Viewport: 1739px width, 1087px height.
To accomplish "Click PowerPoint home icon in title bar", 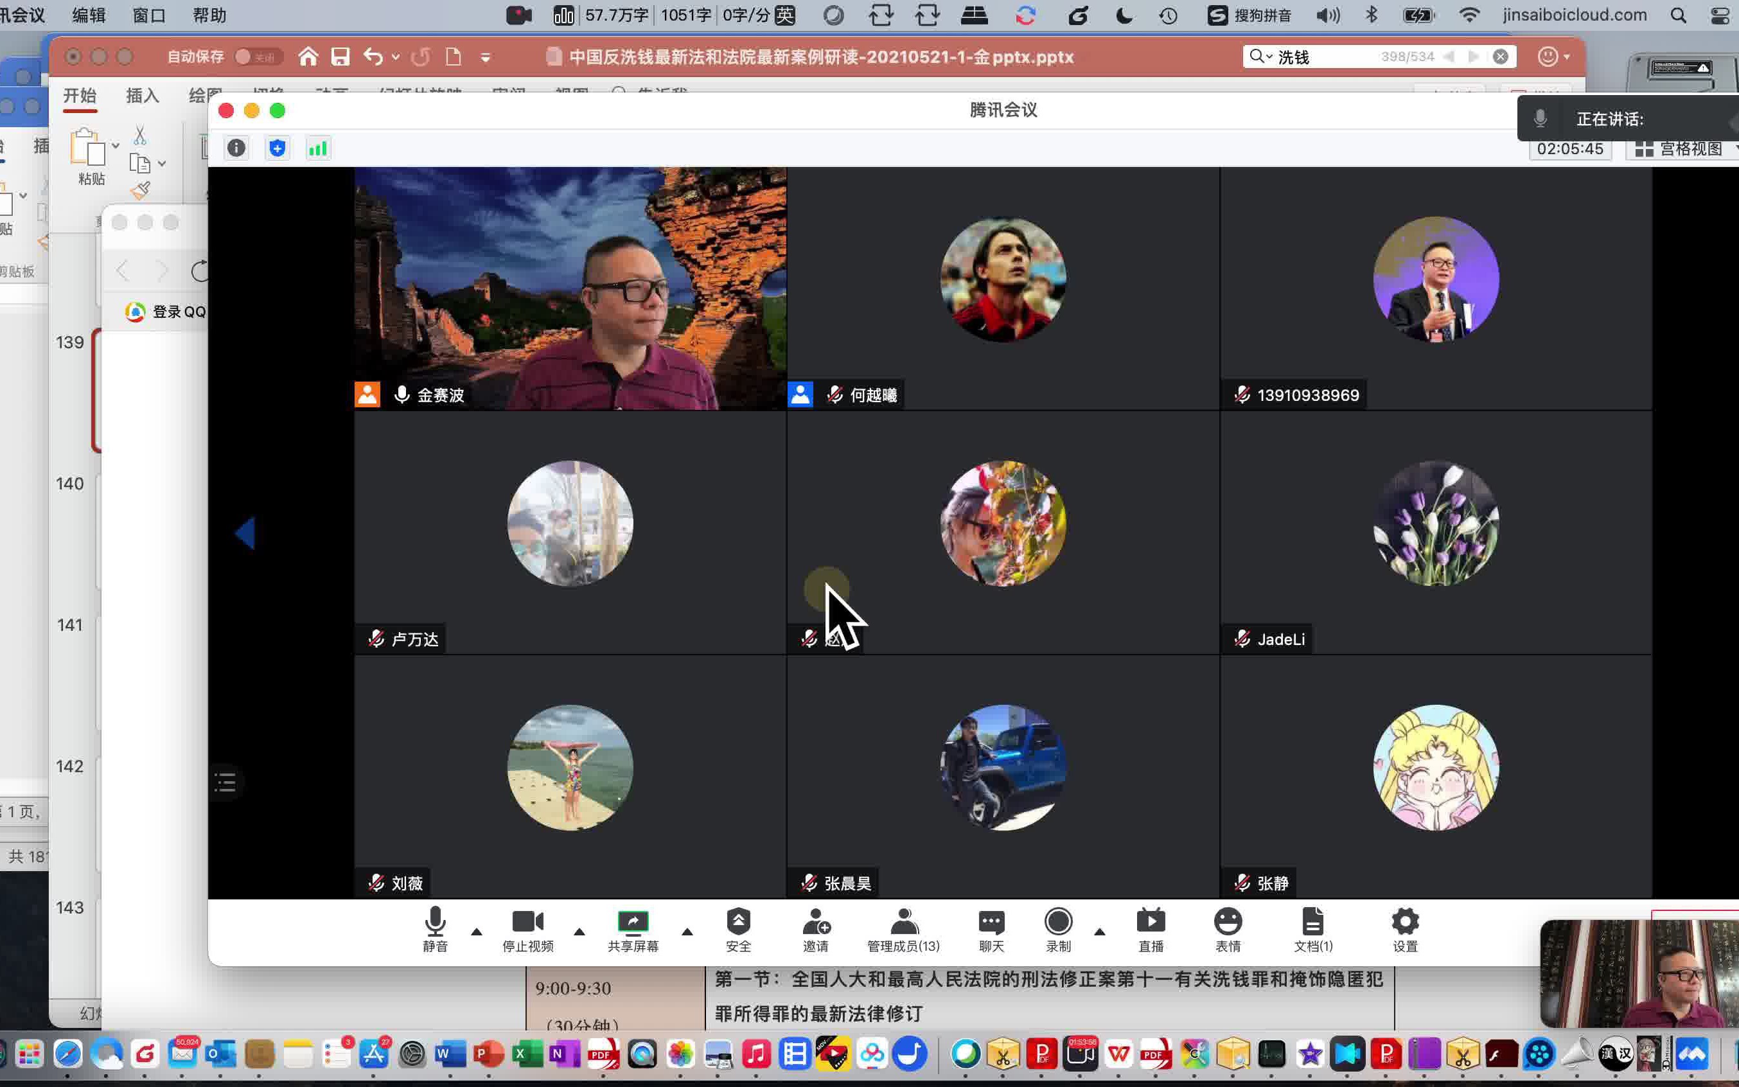I will pos(308,56).
